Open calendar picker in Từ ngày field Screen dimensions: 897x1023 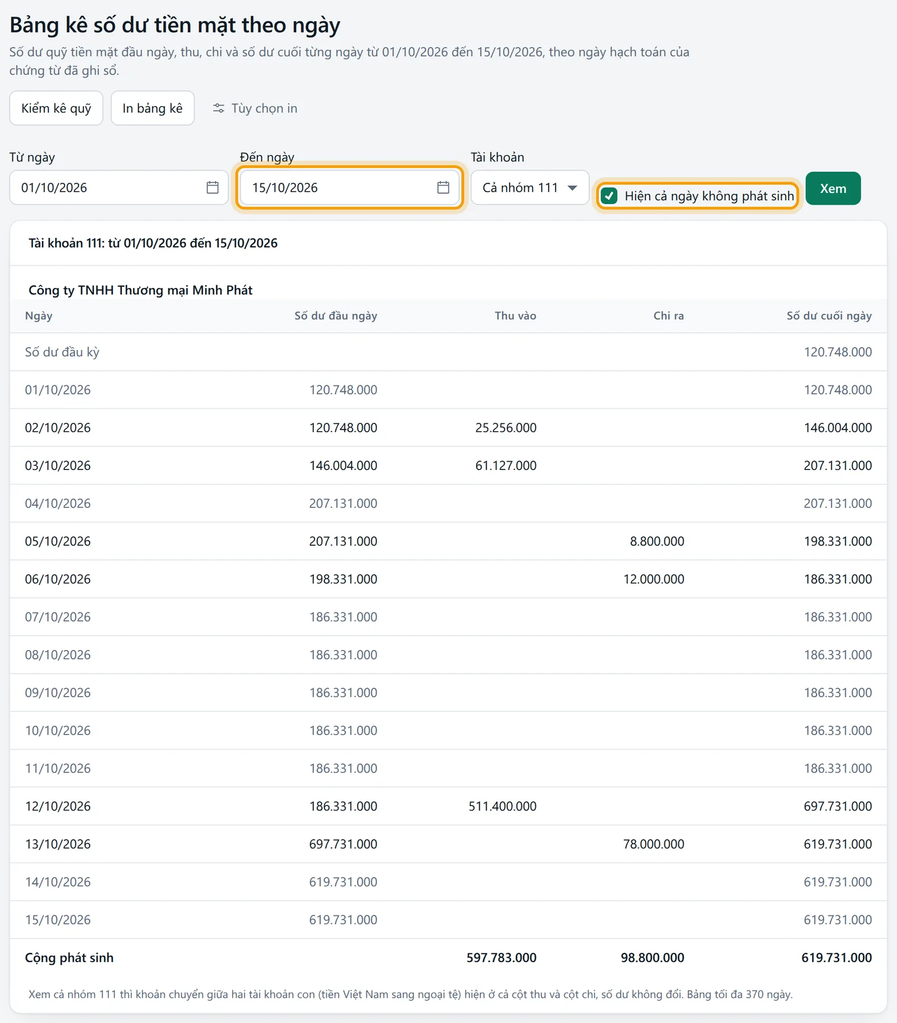tap(212, 187)
